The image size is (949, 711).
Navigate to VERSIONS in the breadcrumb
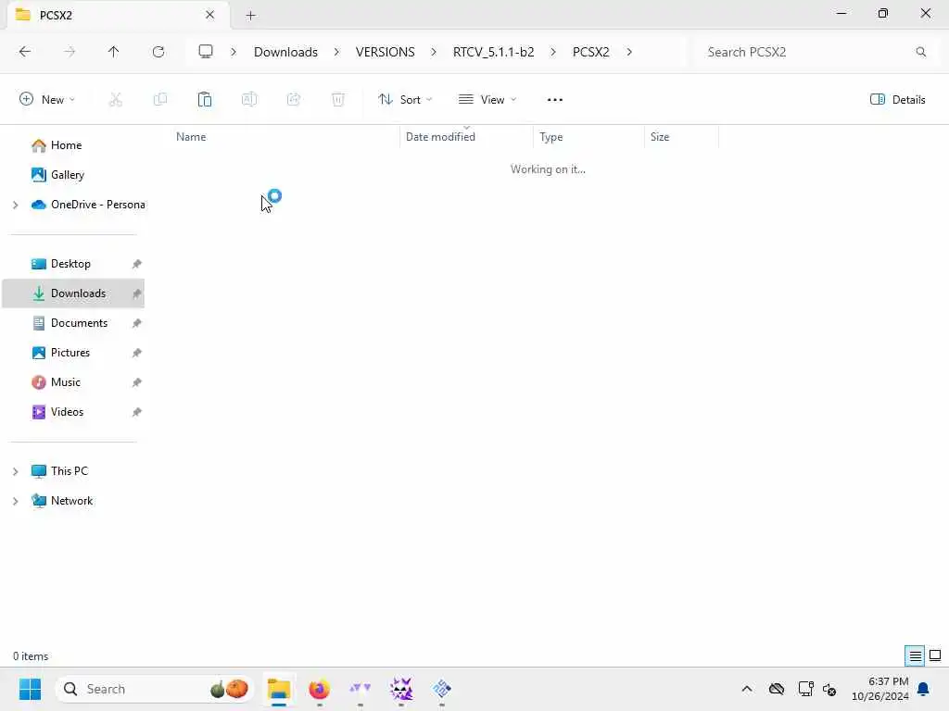385,52
